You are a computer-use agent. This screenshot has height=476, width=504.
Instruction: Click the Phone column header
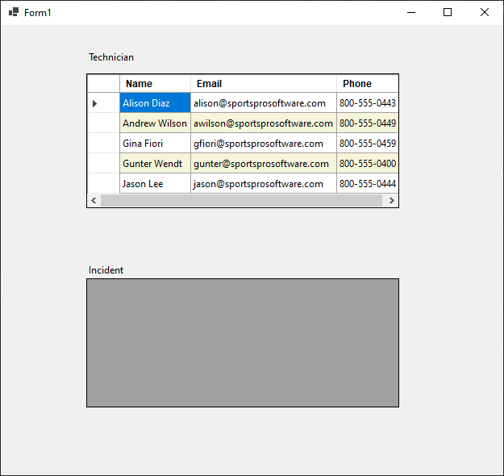pyautogui.click(x=368, y=84)
